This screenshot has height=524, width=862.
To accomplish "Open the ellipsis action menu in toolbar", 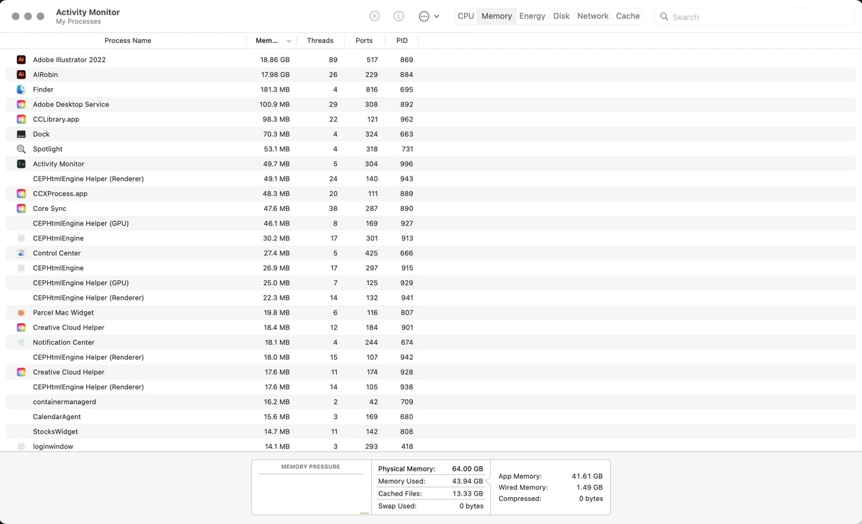I will [428, 16].
